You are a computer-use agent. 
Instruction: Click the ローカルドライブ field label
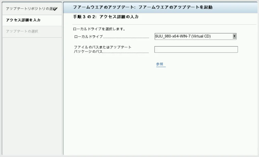(89, 37)
